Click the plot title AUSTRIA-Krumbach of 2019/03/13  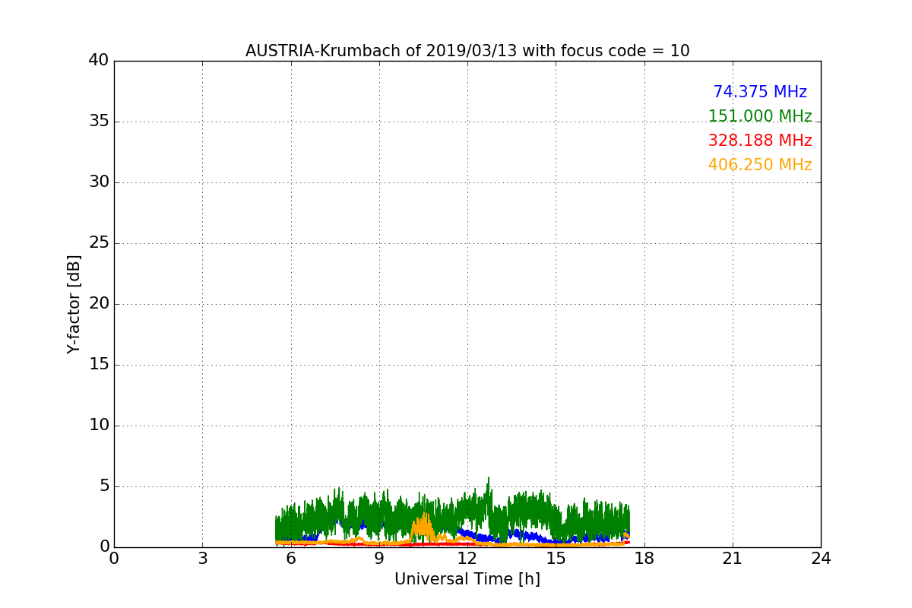pyautogui.click(x=467, y=51)
